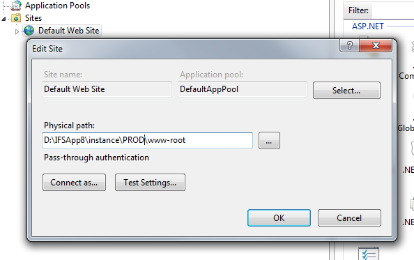414x260 pixels.
Task: Click the Default Web Site globe icon
Action: (29, 31)
